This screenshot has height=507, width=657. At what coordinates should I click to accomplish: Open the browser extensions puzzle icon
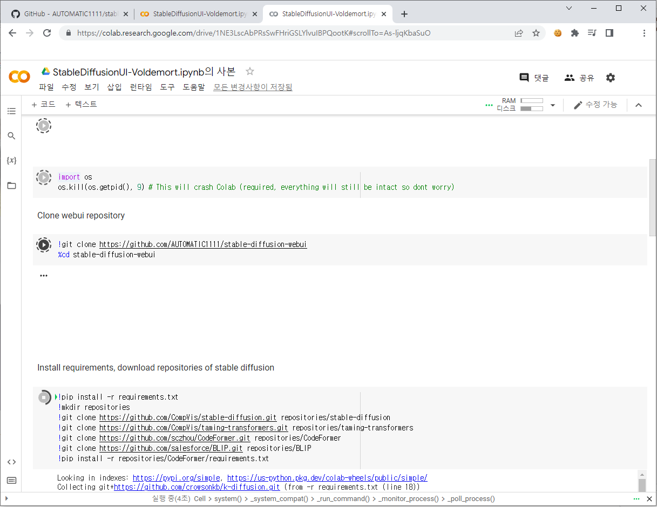(575, 33)
